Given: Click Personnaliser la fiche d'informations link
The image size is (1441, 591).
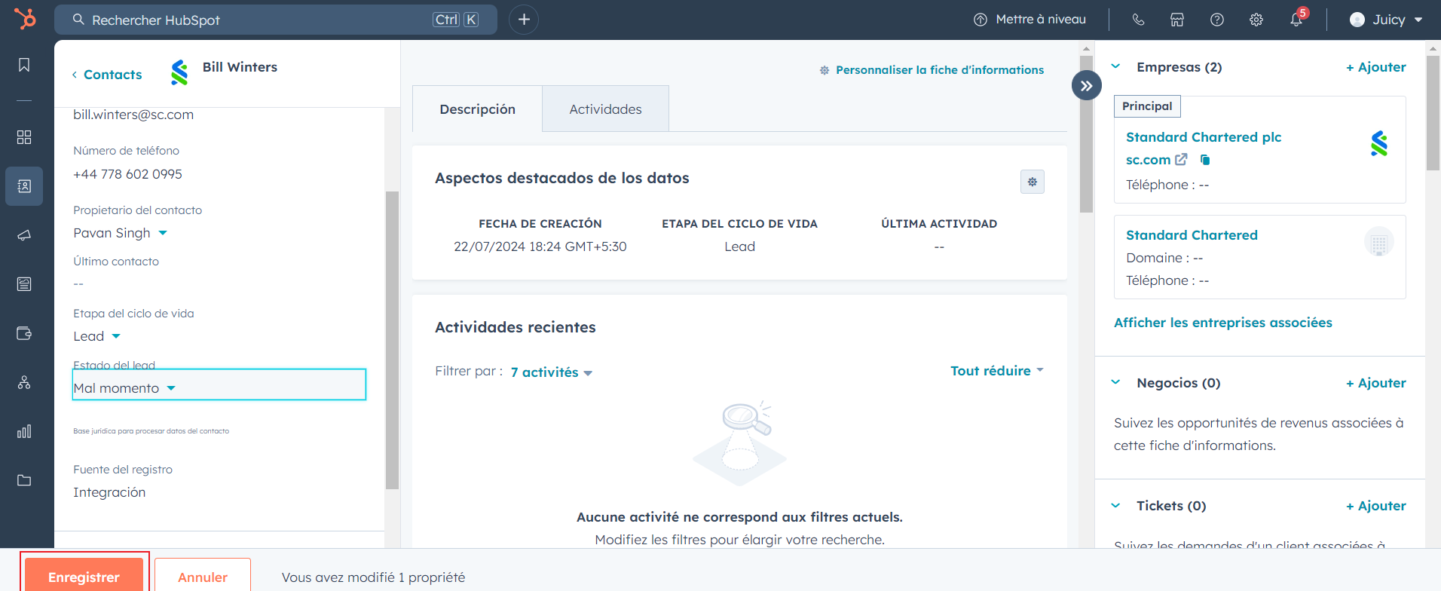Looking at the screenshot, I should pyautogui.click(x=932, y=70).
